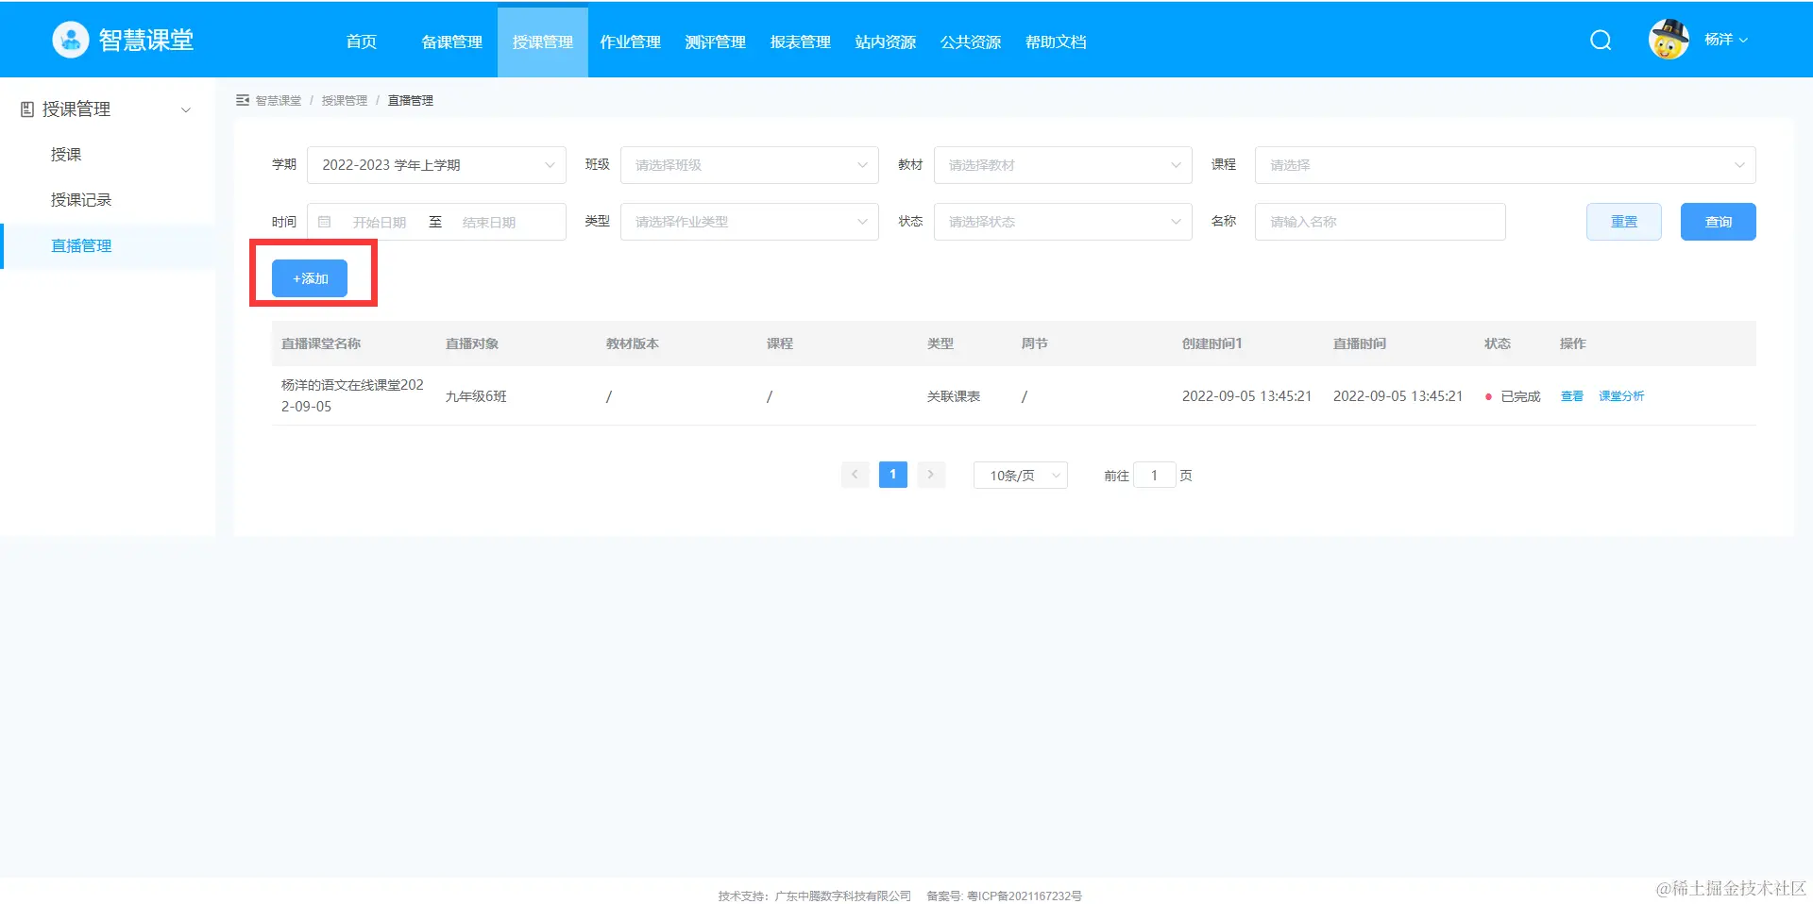Viewport: 1813px width, 904px height.
Task: Open the 课程 course dropdown
Action: (x=1505, y=165)
